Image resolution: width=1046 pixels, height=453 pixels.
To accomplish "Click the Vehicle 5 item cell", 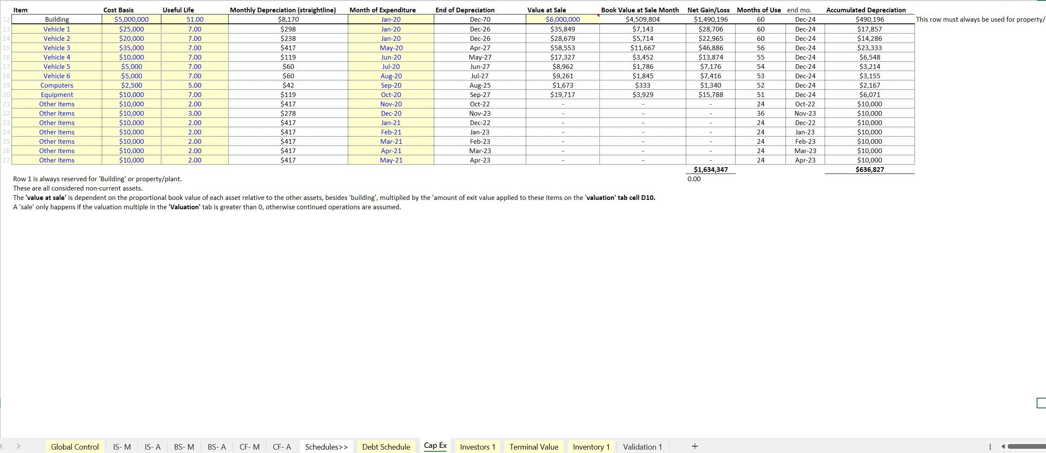I will [57, 67].
